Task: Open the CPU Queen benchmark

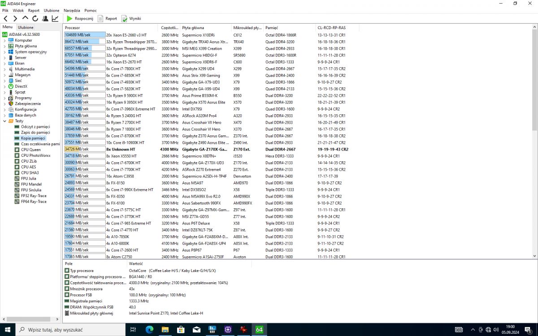Action: coord(27,150)
